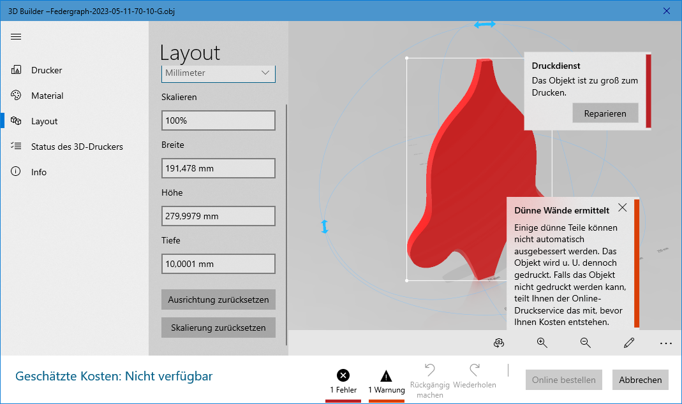
Task: Click the center view camera icon
Action: click(499, 343)
